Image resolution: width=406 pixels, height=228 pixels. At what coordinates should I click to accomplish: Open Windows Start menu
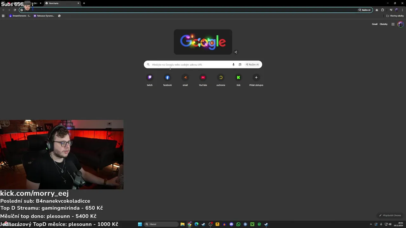pos(140,224)
